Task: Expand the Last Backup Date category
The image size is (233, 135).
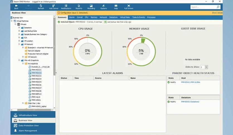Action: [19, 31]
